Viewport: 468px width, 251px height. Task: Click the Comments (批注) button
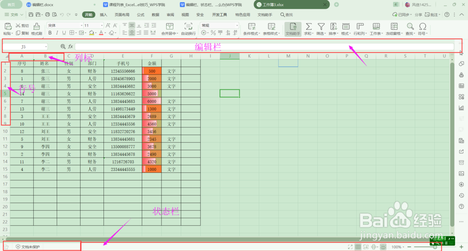click(432, 15)
